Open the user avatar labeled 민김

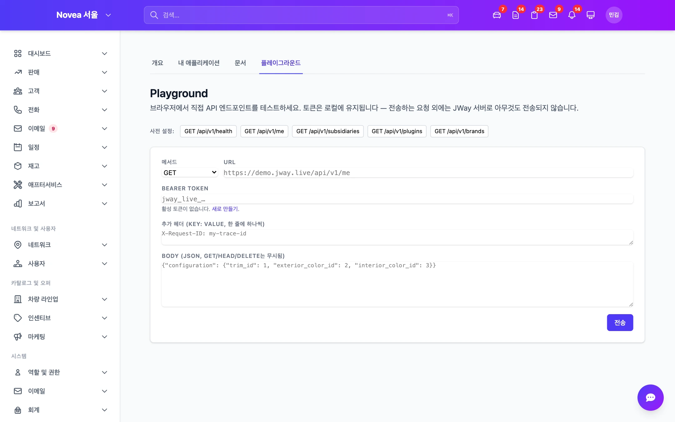tap(614, 15)
